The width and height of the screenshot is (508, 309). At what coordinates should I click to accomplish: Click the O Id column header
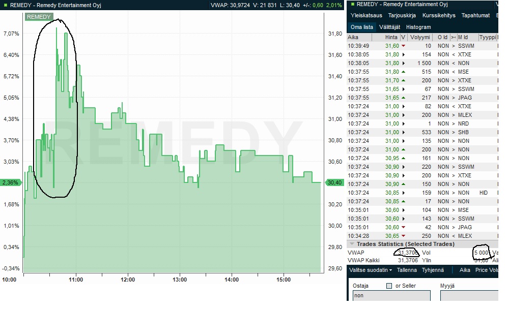point(442,37)
